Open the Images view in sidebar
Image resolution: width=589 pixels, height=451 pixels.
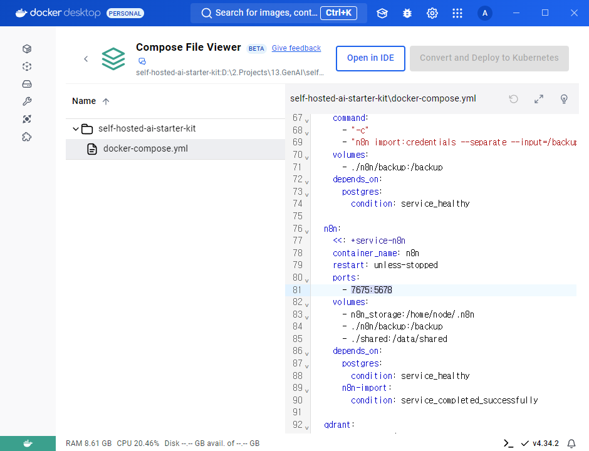27,66
